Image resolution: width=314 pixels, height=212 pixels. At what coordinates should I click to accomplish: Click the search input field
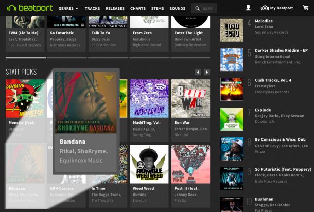[204, 8]
